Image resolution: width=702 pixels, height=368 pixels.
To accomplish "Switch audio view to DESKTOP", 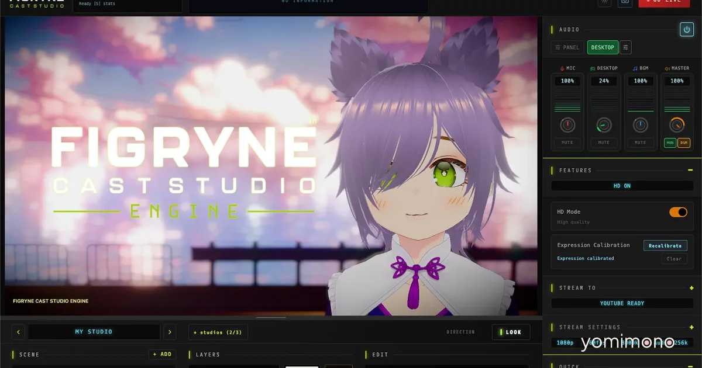I will click(x=603, y=47).
